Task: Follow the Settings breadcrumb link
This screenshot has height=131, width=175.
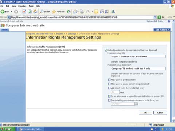Action: 72,33
